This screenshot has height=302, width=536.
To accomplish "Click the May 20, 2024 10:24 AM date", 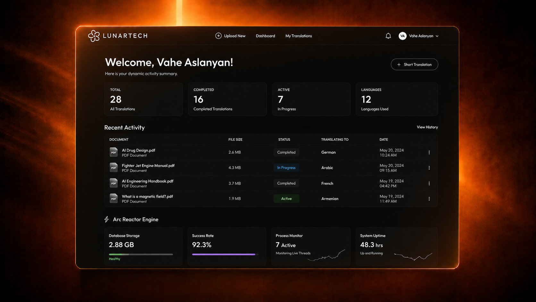I will tap(392, 152).
